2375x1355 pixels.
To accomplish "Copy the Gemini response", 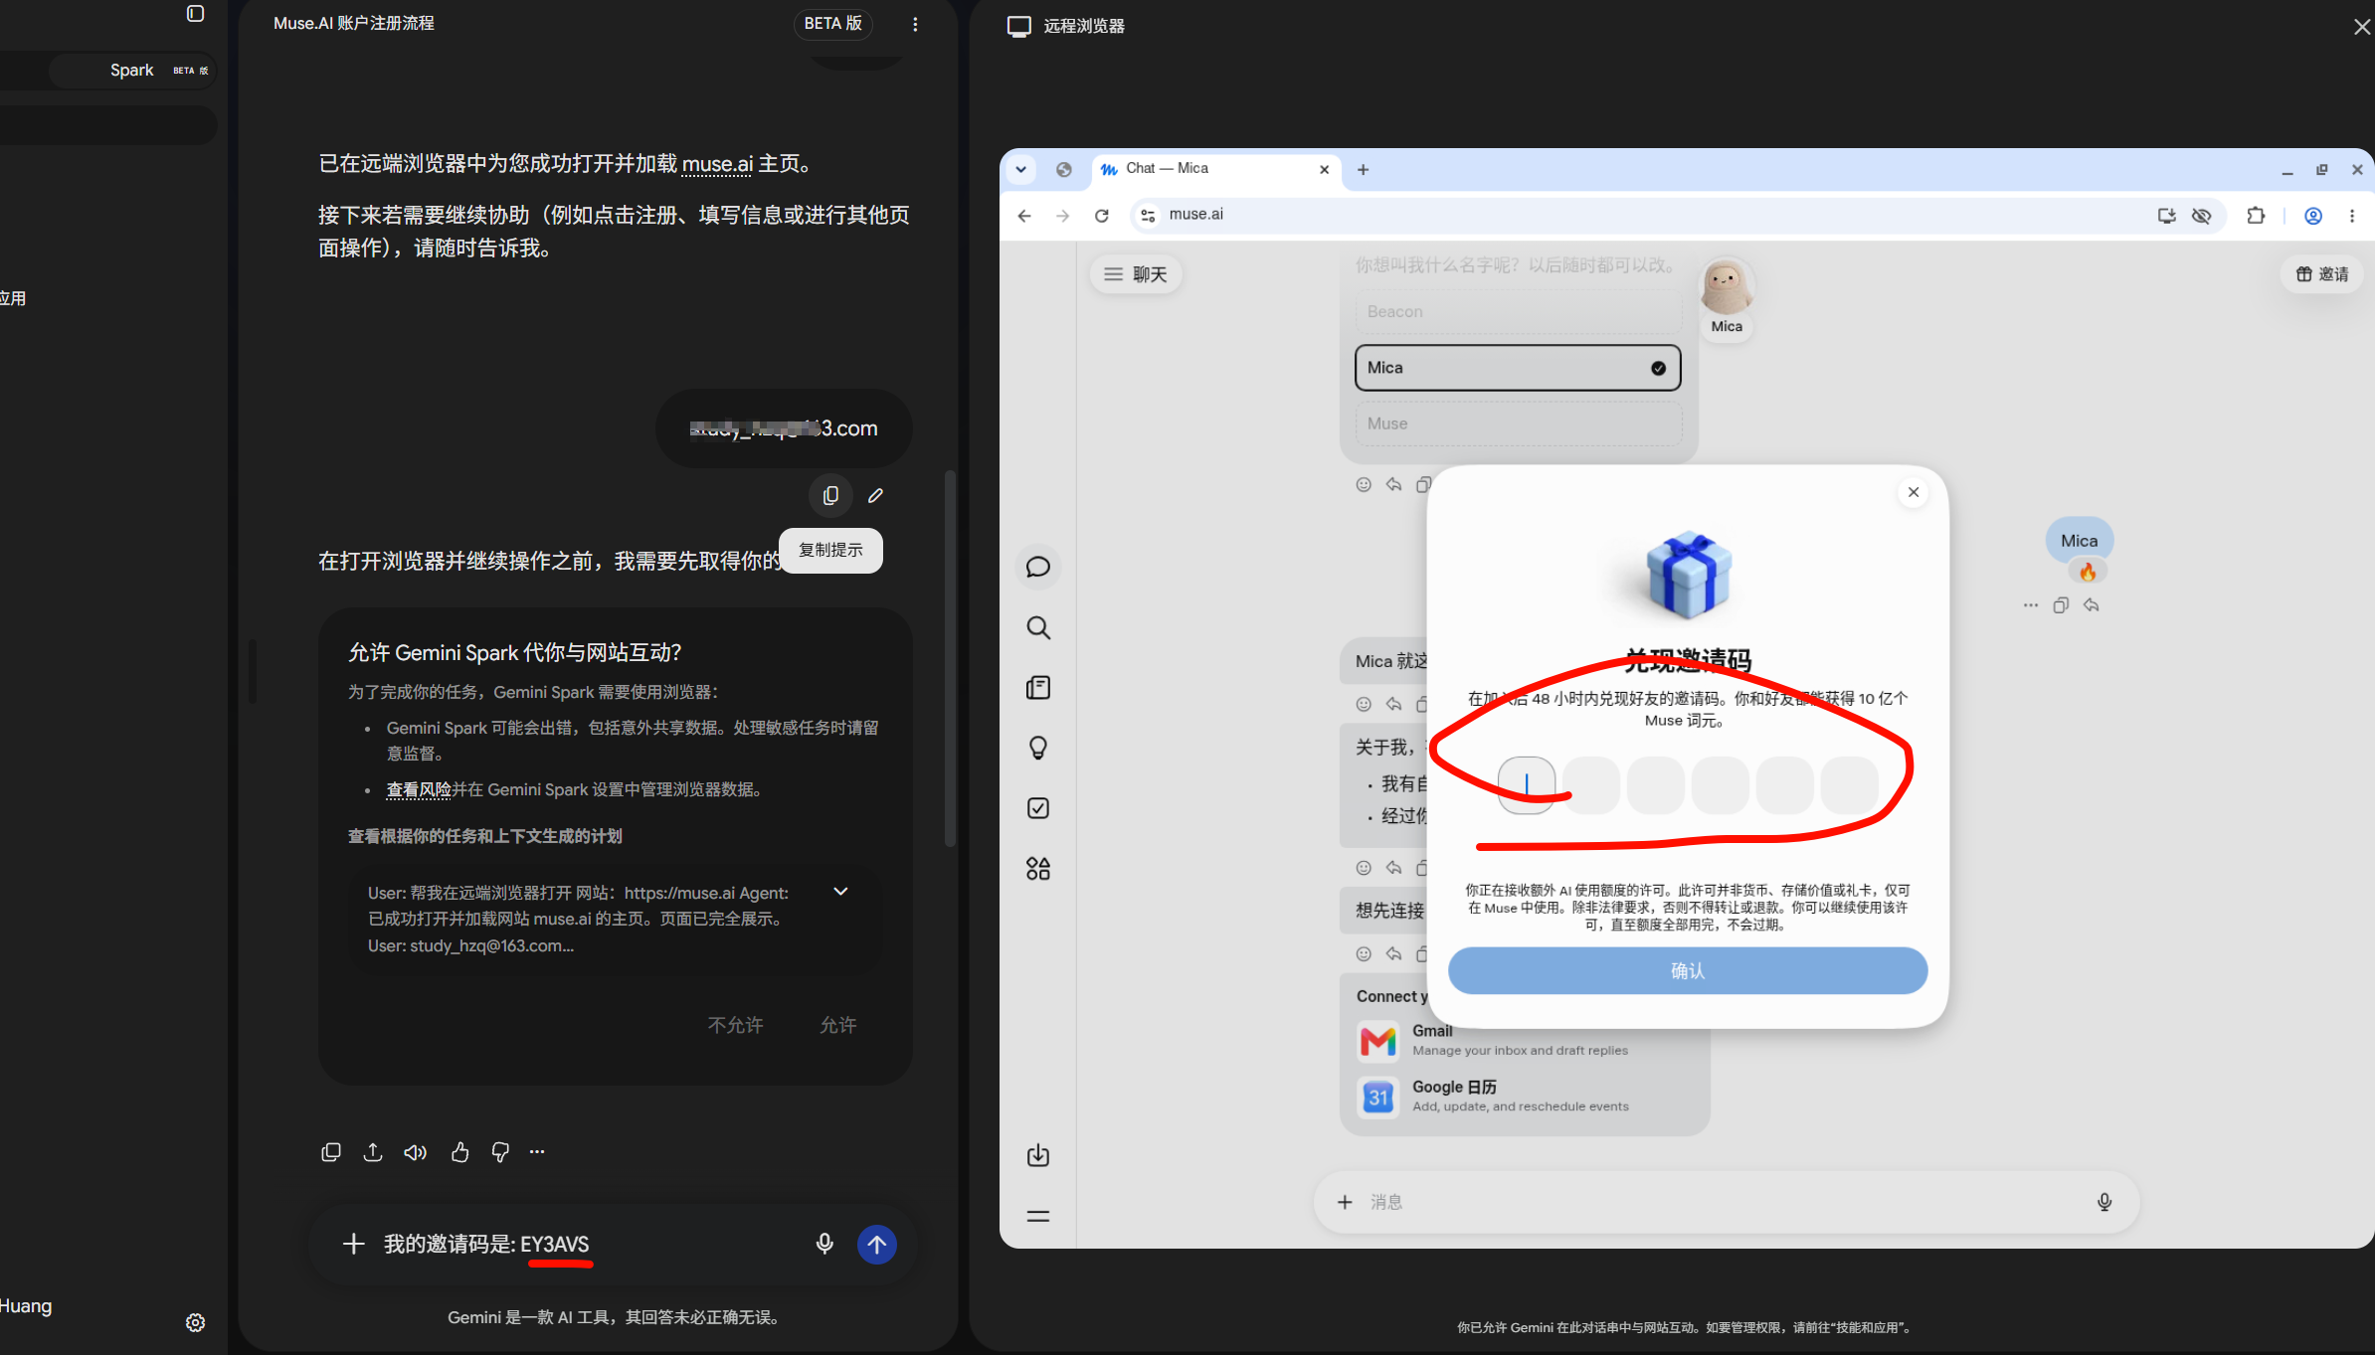I will click(x=331, y=1152).
